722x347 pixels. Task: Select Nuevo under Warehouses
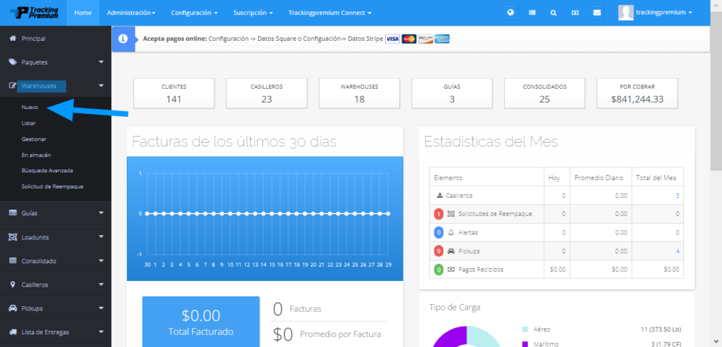[x=30, y=107]
